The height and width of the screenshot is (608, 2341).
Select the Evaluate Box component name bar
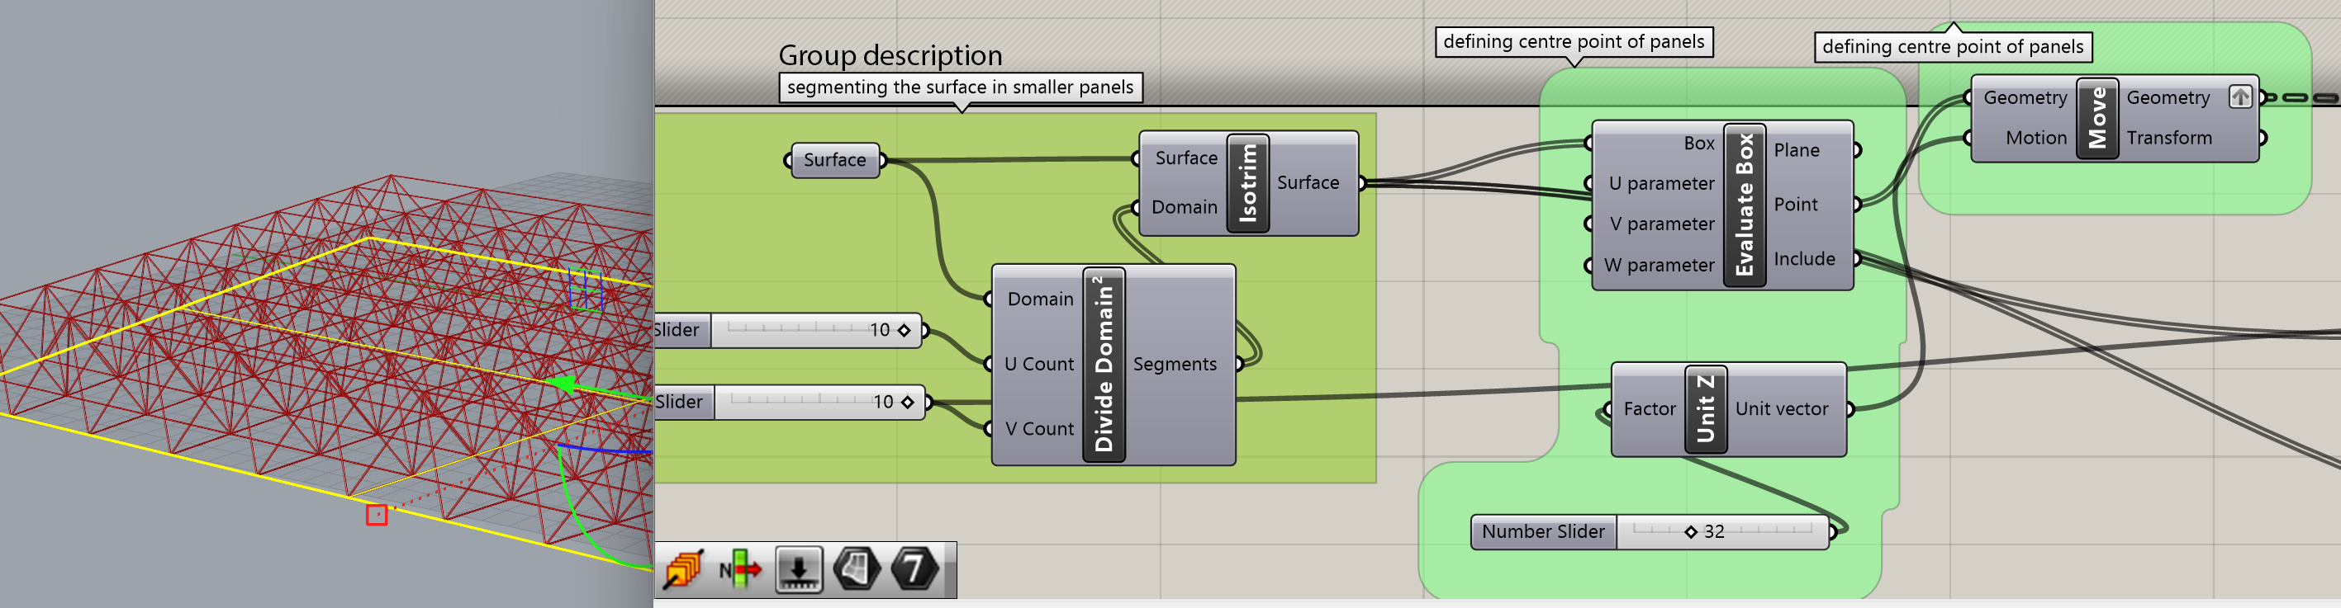click(1744, 205)
